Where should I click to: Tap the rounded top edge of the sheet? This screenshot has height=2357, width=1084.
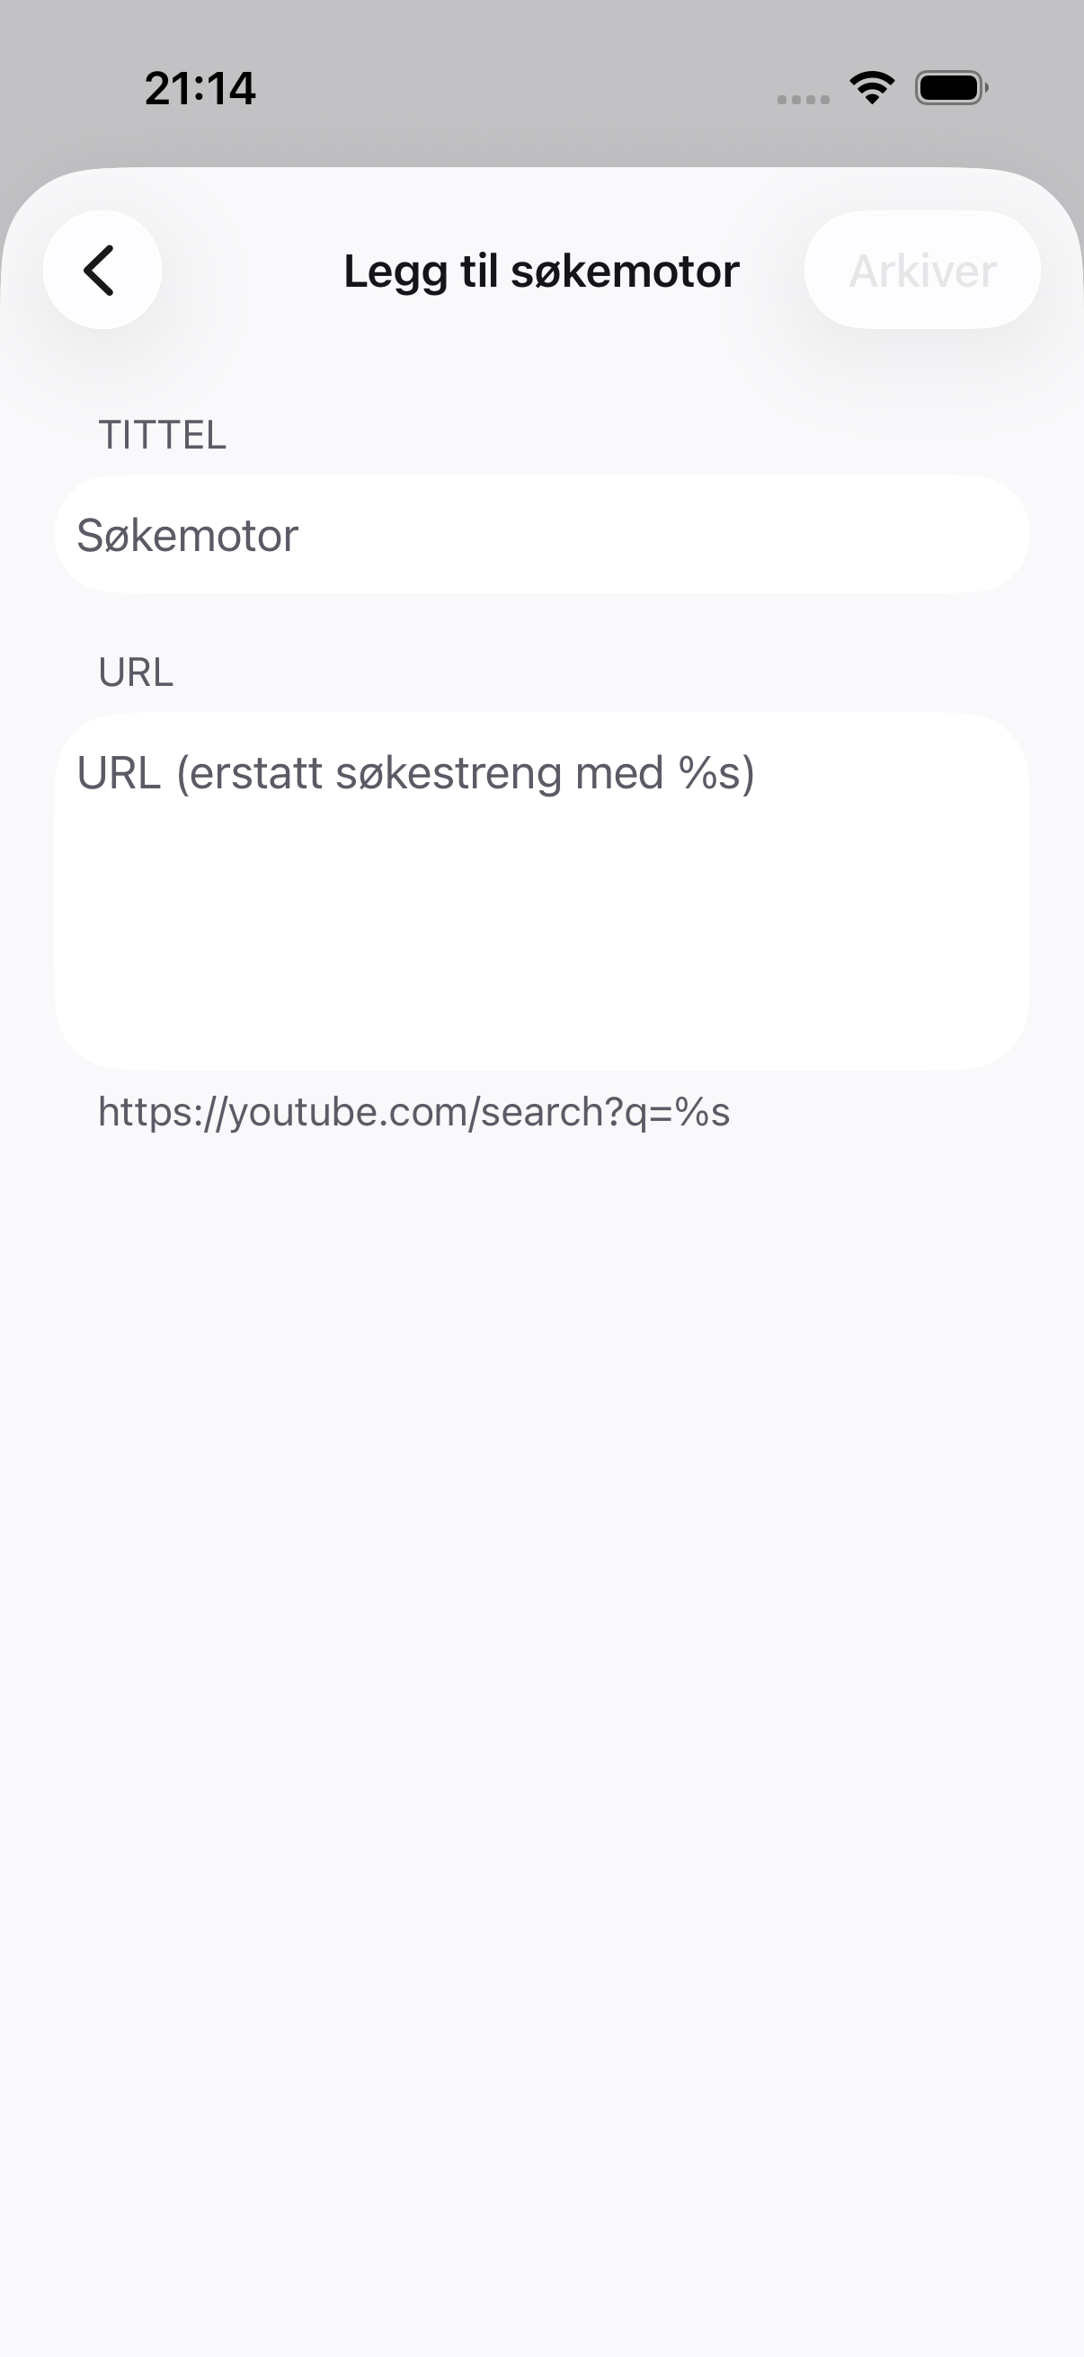point(541,173)
